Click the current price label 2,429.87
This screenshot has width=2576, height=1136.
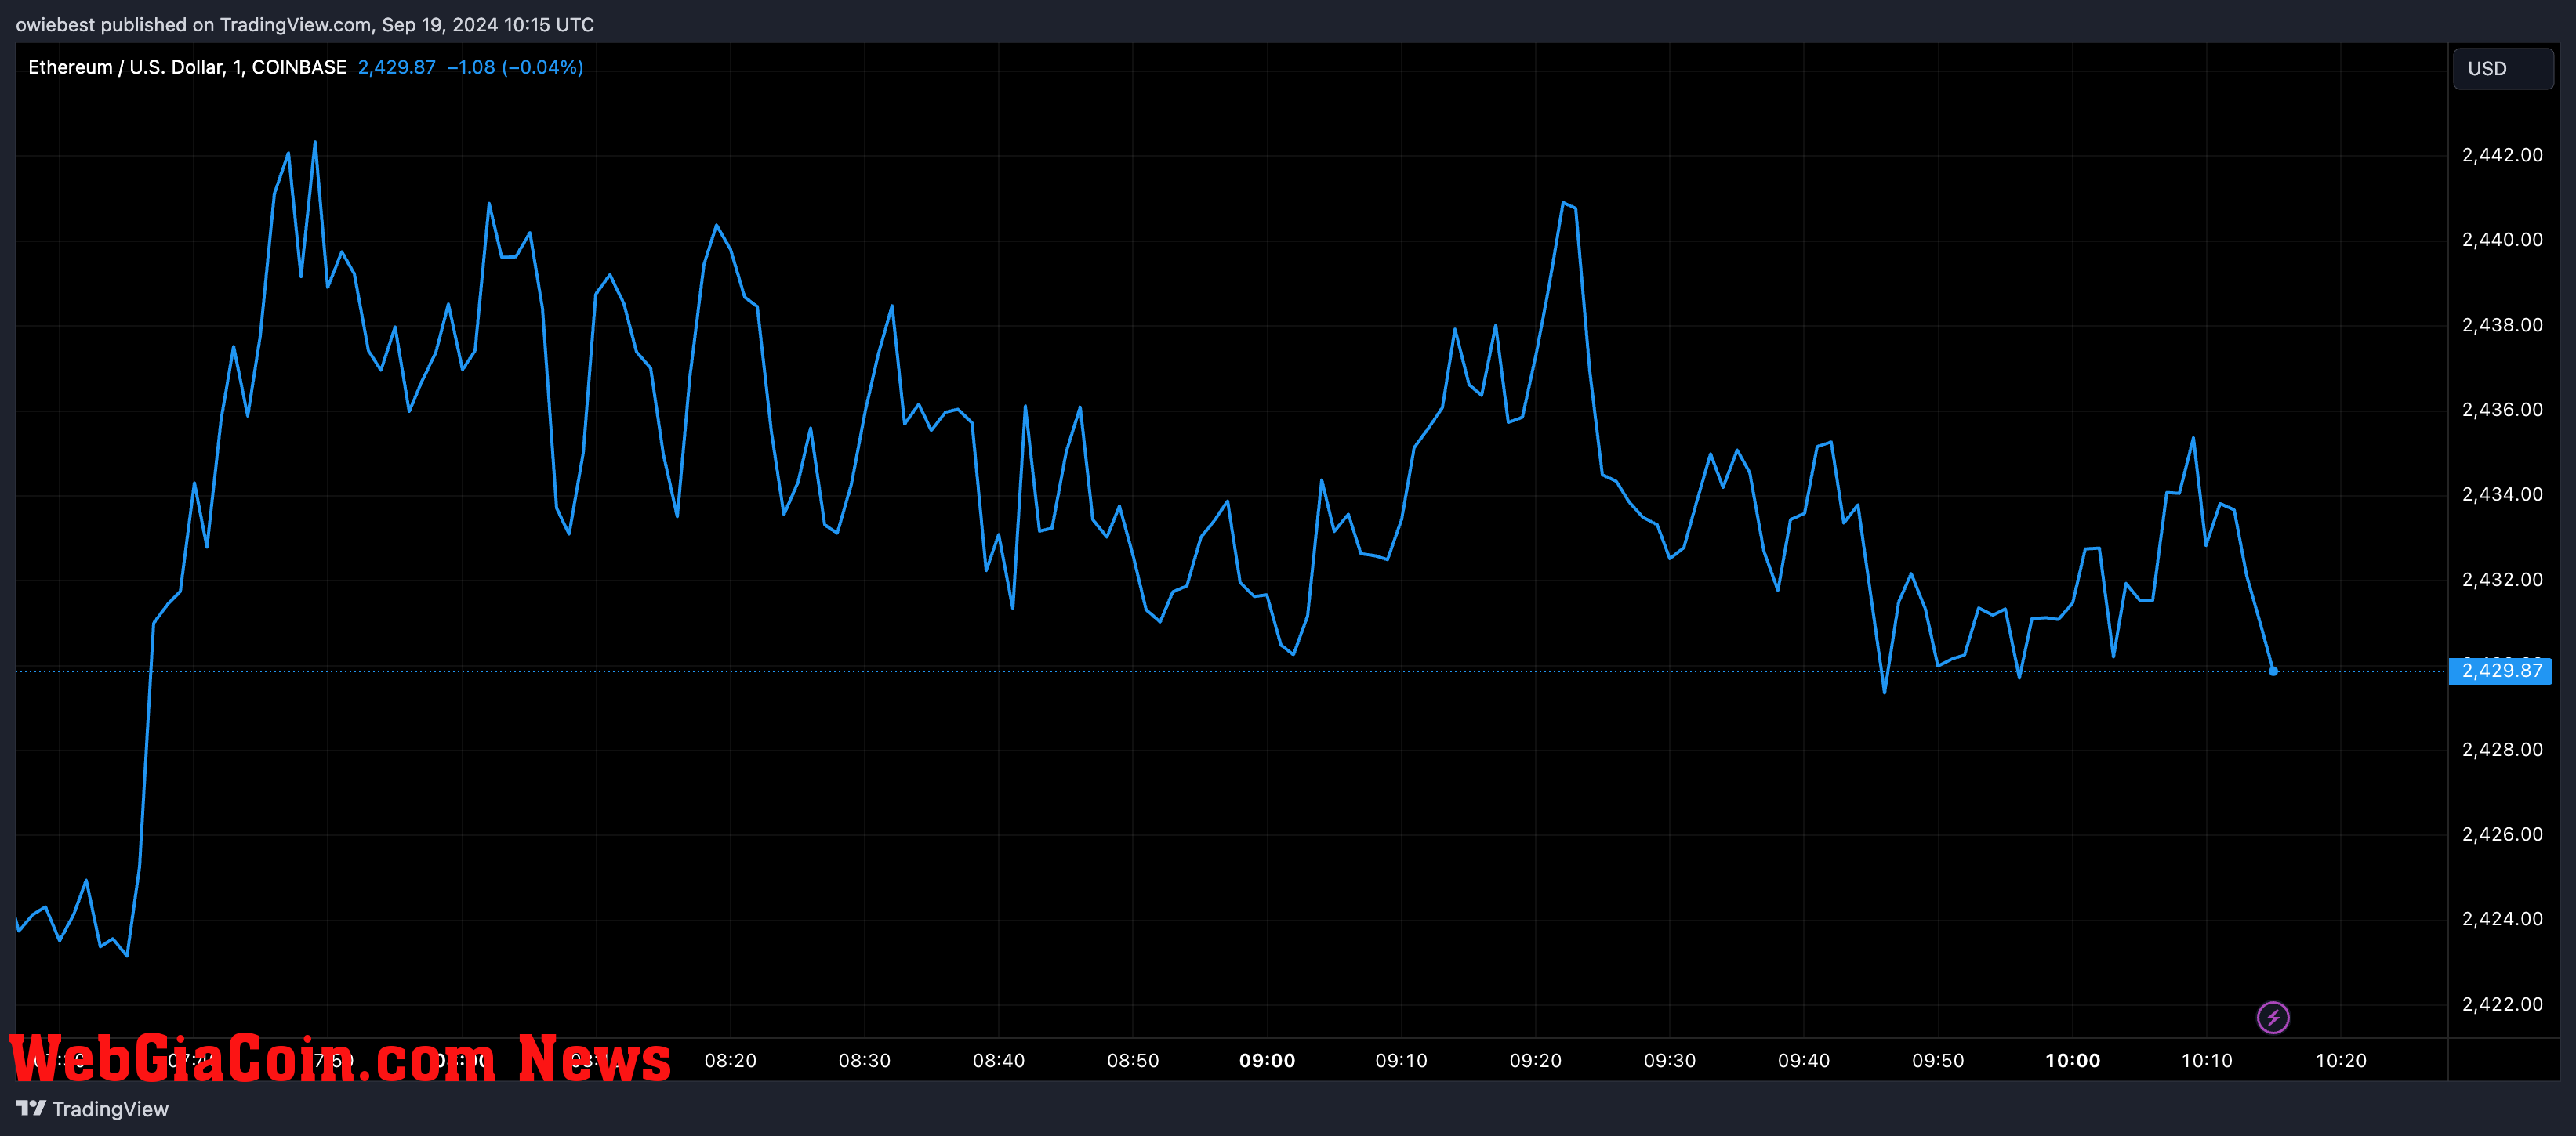tap(2501, 671)
